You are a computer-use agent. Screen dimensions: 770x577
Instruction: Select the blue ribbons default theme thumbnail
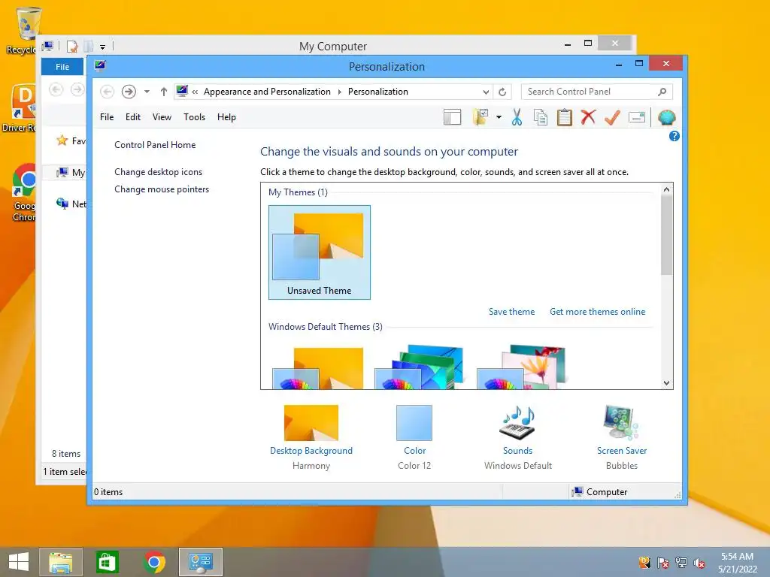[420, 367]
